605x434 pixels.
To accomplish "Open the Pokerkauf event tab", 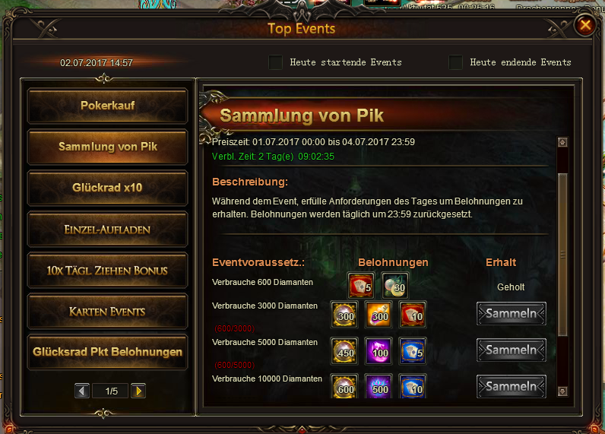I will [108, 106].
